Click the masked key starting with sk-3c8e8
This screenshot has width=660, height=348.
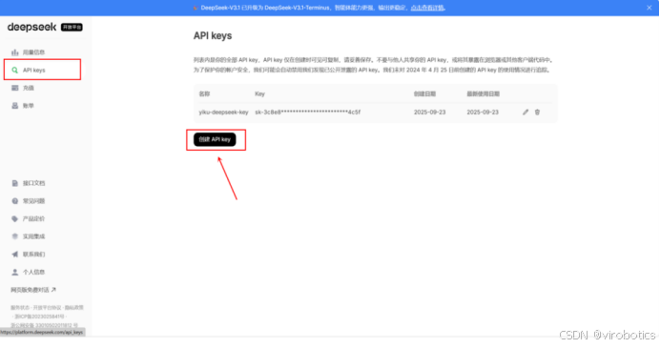pos(308,113)
